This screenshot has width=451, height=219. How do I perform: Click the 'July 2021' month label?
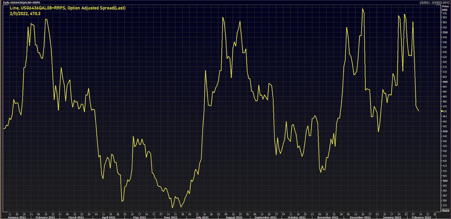202,217
